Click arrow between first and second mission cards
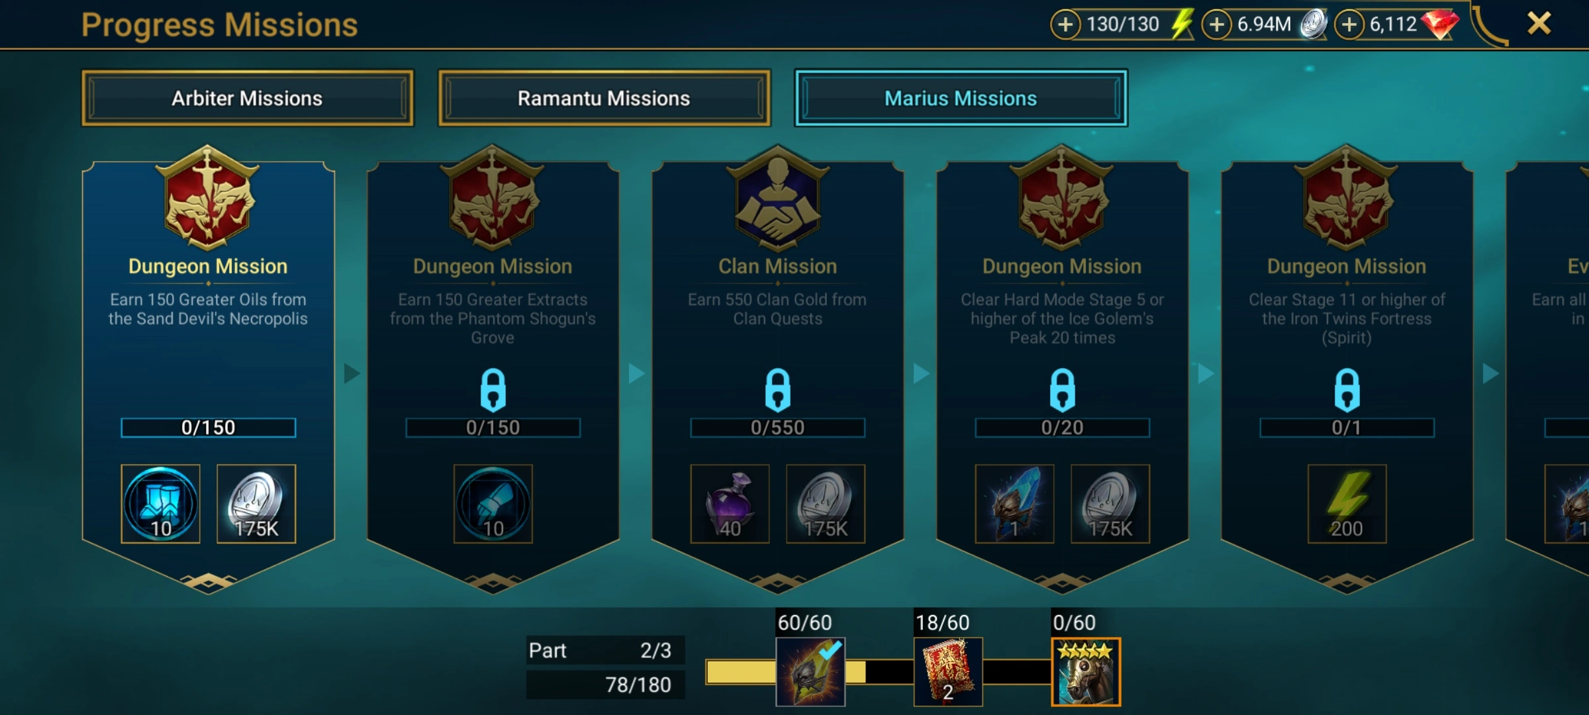This screenshot has width=1589, height=715. [352, 373]
